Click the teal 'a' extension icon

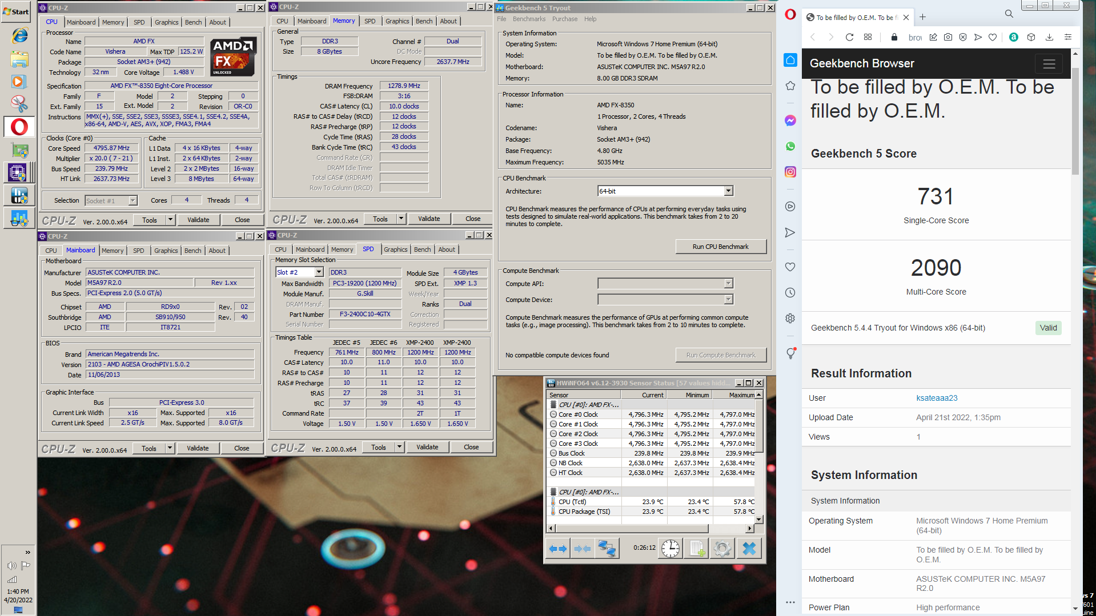tap(1014, 37)
